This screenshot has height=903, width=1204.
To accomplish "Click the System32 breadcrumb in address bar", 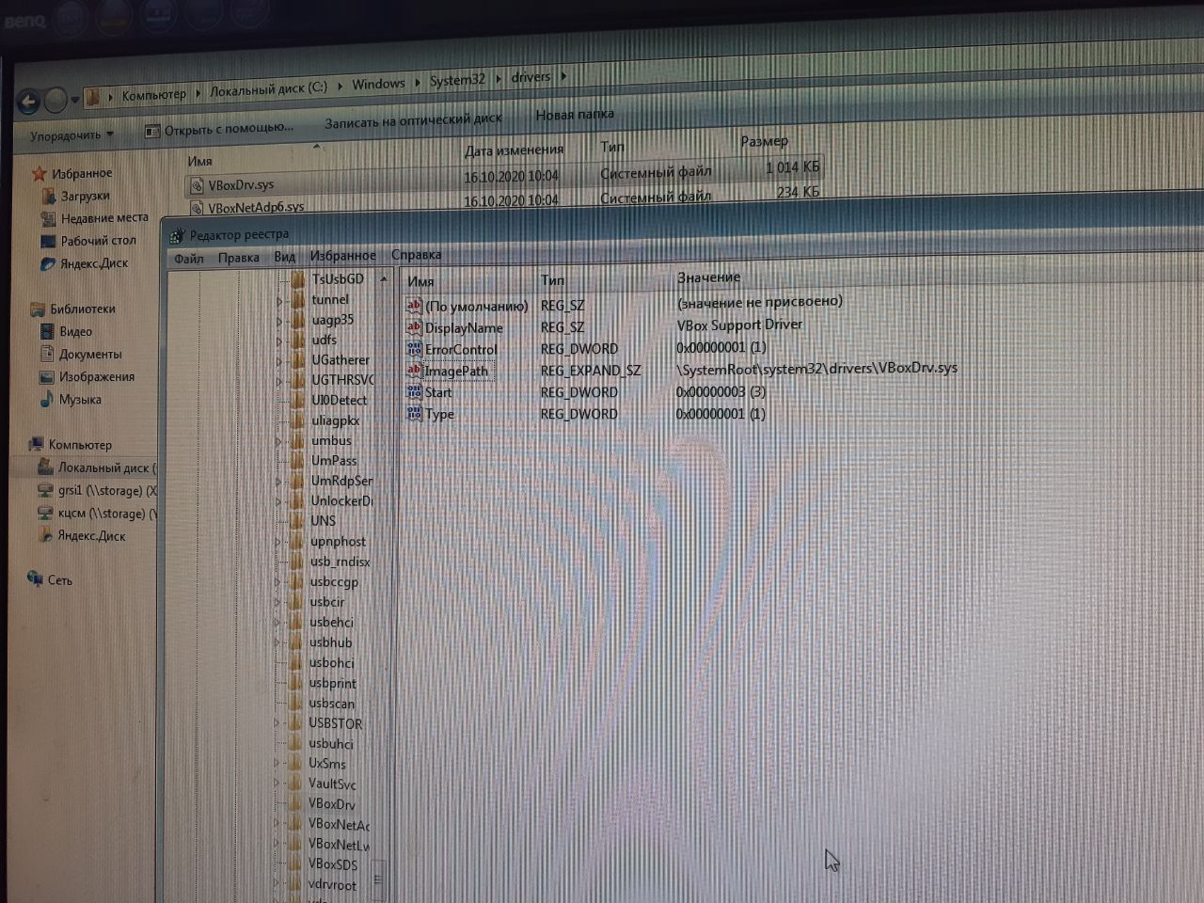I will pos(457,80).
